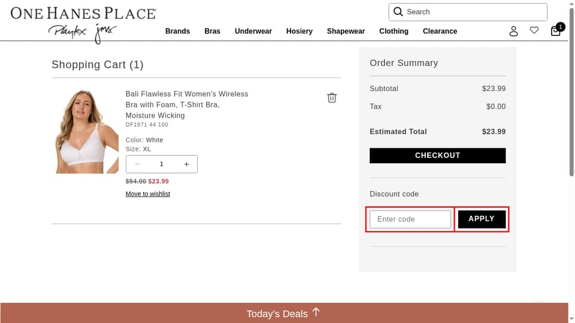Open the Clearance menu
Viewport: 575px width, 323px height.
440,31
